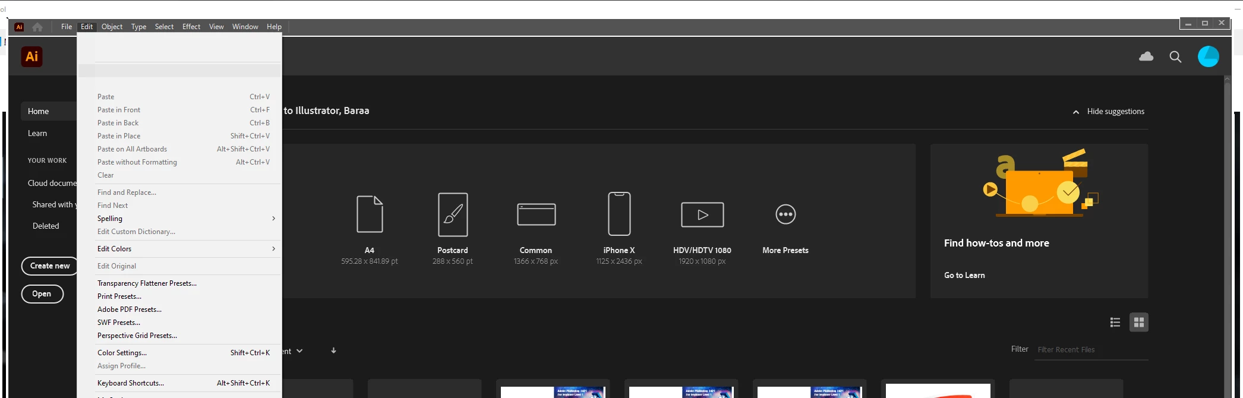This screenshot has width=1243, height=398.
Task: Click the Home icon in menu bar
Action: [37, 27]
